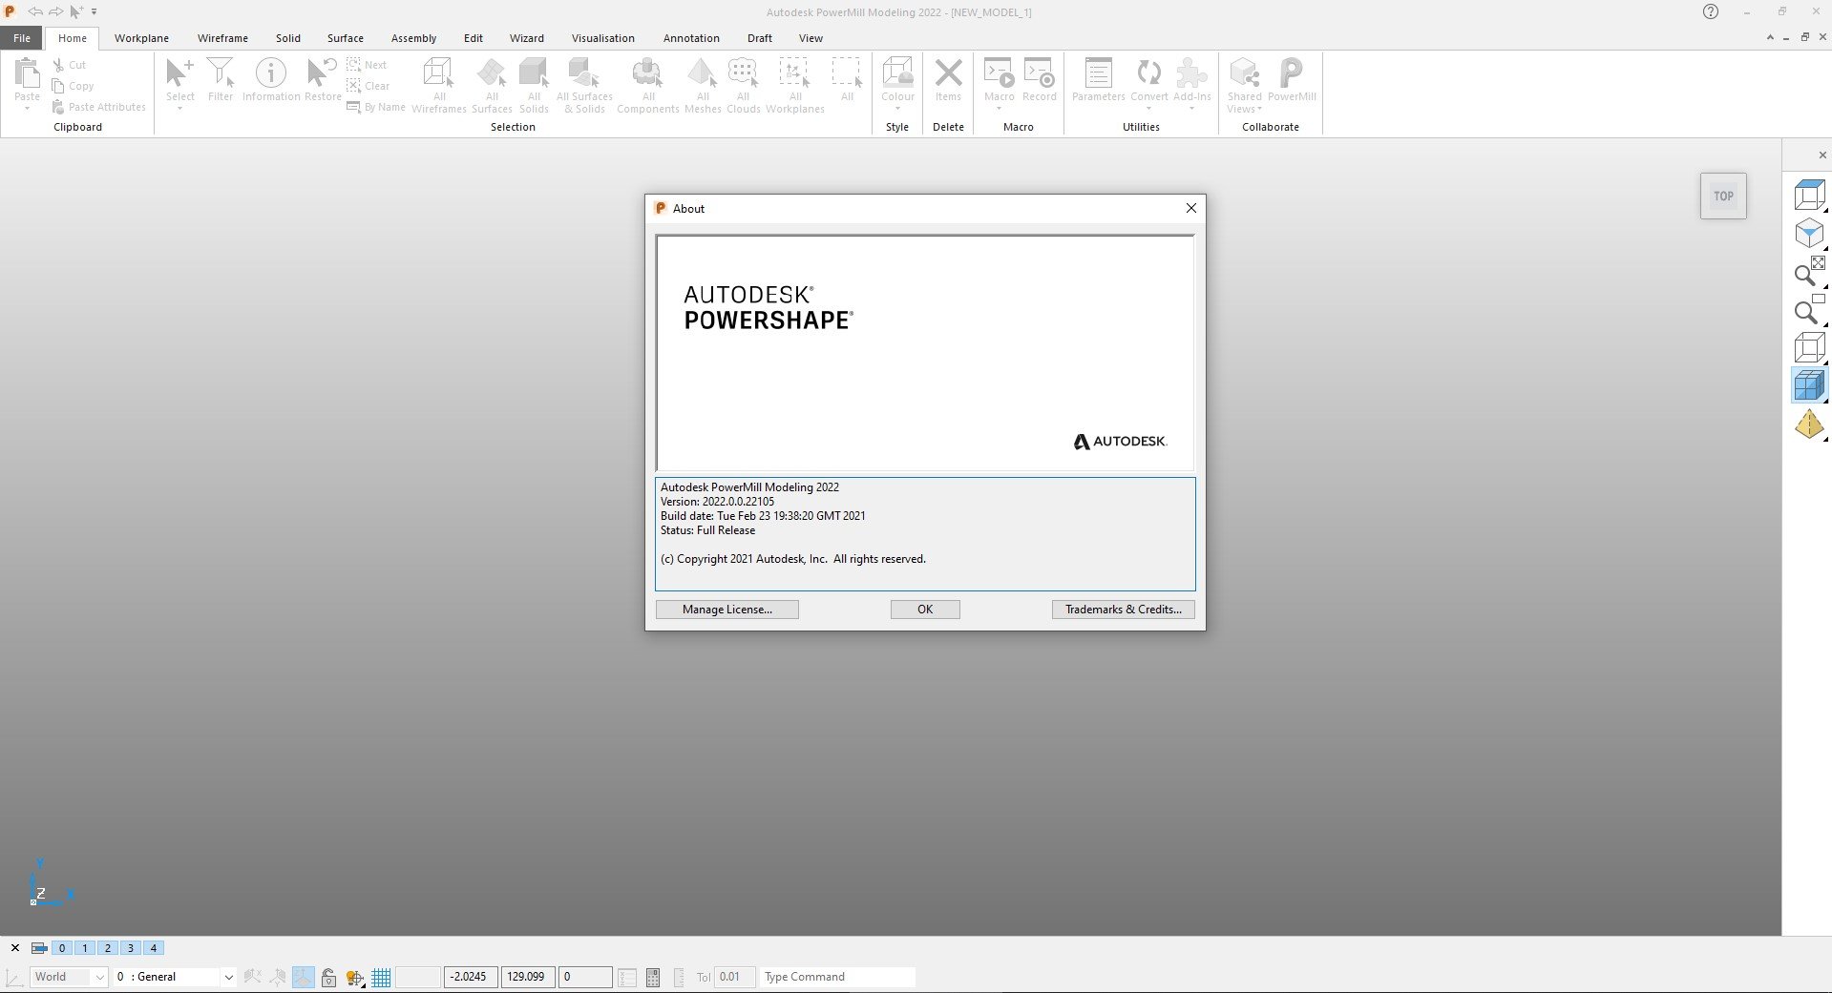
Task: Select the view from top cube icon
Action: point(1809,196)
